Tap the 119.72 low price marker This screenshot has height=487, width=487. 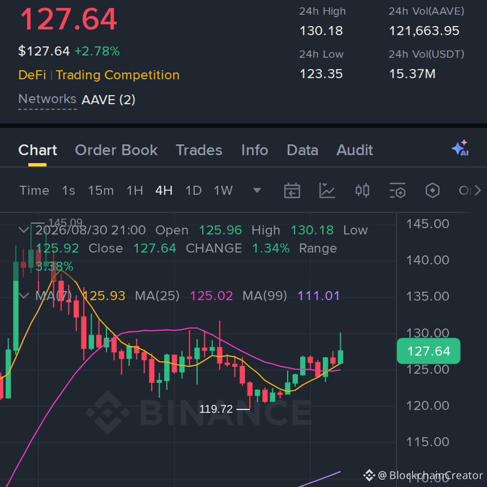coord(216,409)
